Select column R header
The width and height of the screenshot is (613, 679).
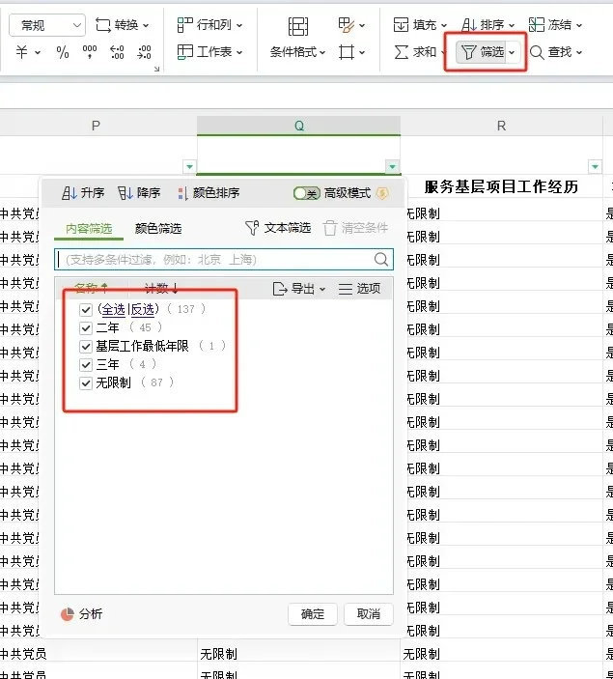point(501,126)
